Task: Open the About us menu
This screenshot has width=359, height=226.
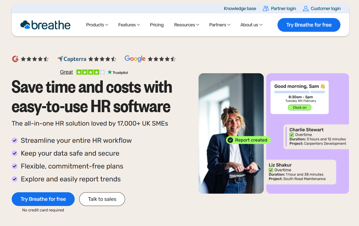Action: (x=251, y=25)
